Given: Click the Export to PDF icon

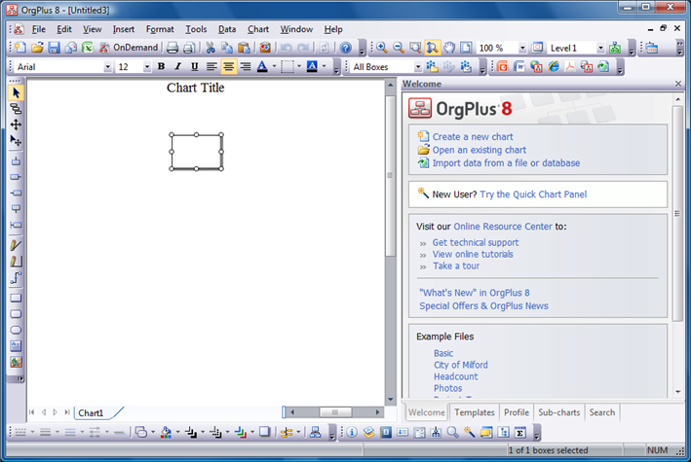Looking at the screenshot, I should [x=570, y=67].
